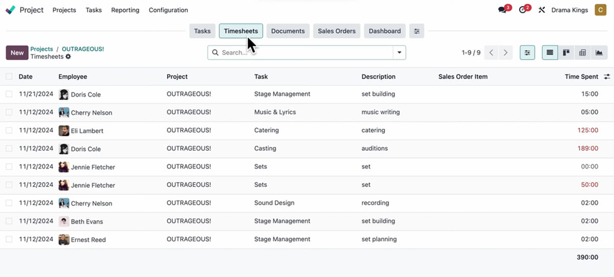The height and width of the screenshot is (277, 614).
Task: Open the user avatar C menu
Action: coord(600,10)
